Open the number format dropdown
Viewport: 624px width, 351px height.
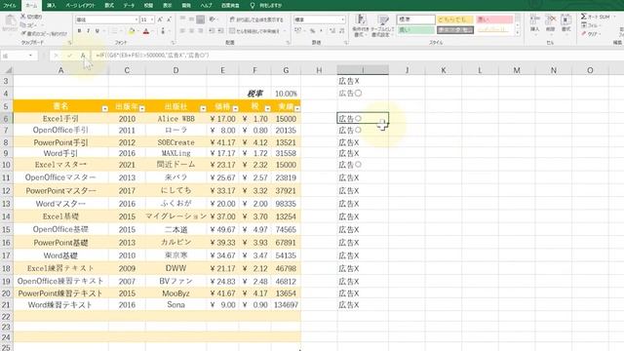[342, 19]
